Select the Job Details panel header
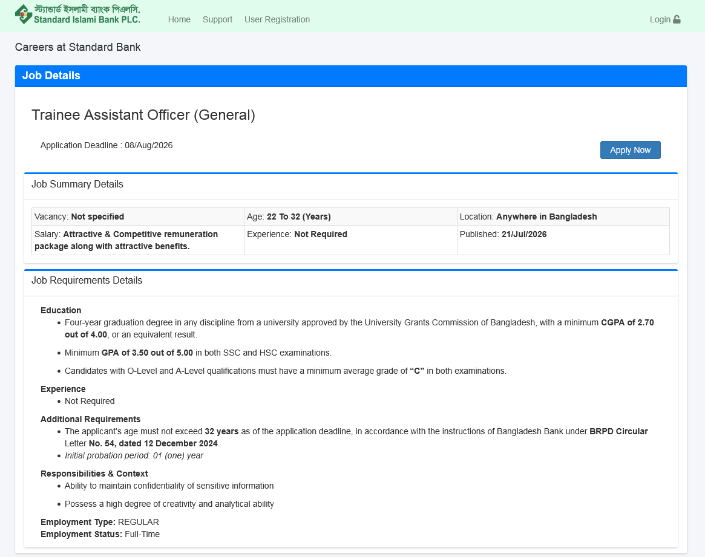Viewport: 705px width, 557px height. [x=351, y=76]
